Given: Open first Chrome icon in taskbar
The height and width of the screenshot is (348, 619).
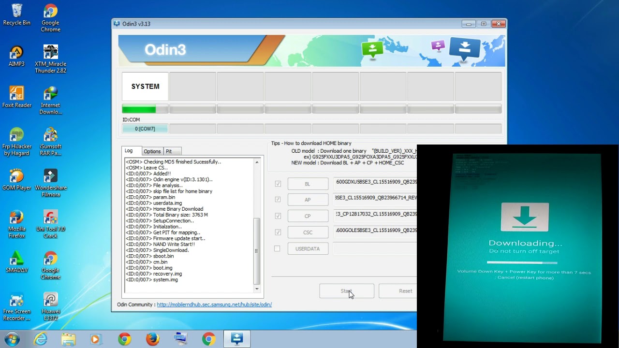Looking at the screenshot, I should 124,339.
